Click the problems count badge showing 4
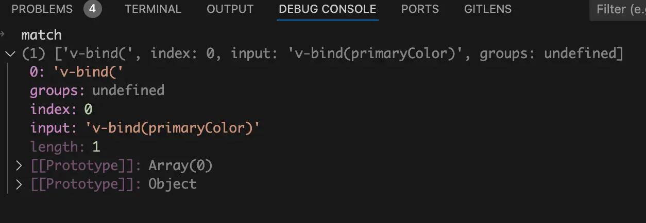The image size is (646, 223). 93,9
